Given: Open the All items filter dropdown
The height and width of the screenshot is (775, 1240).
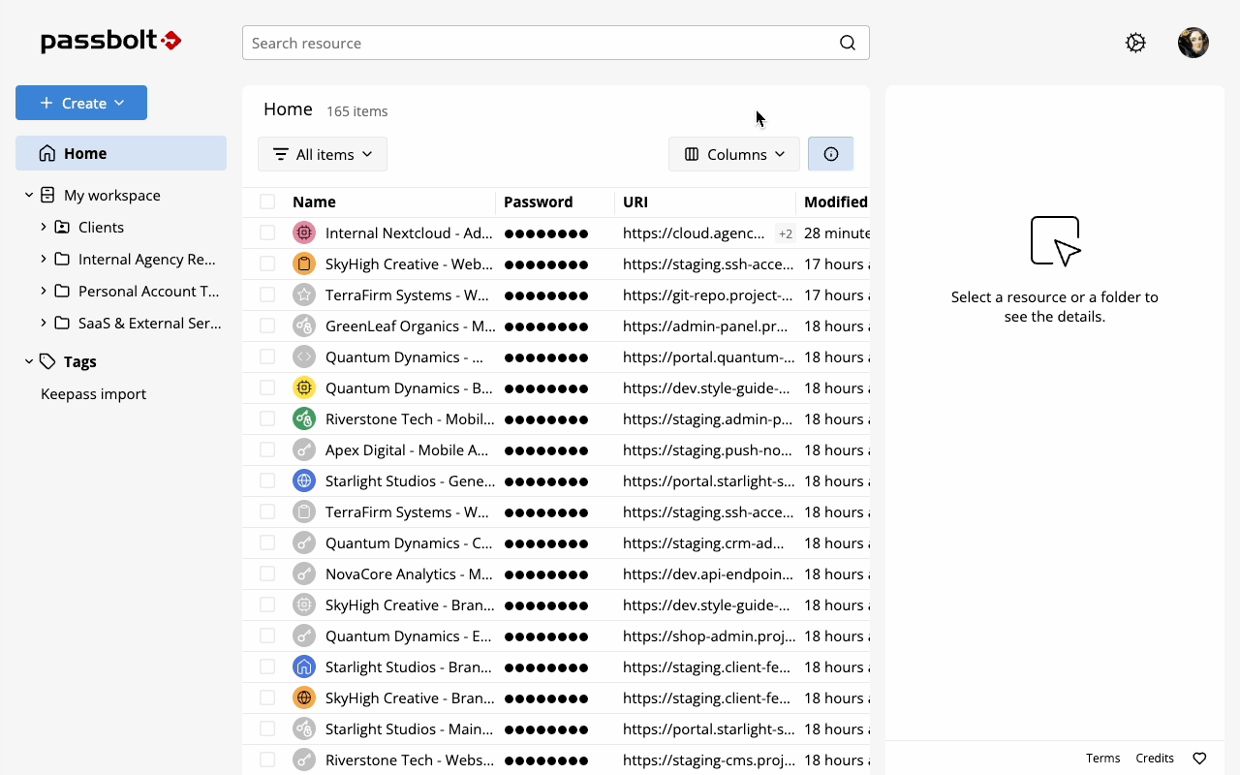Looking at the screenshot, I should [323, 154].
